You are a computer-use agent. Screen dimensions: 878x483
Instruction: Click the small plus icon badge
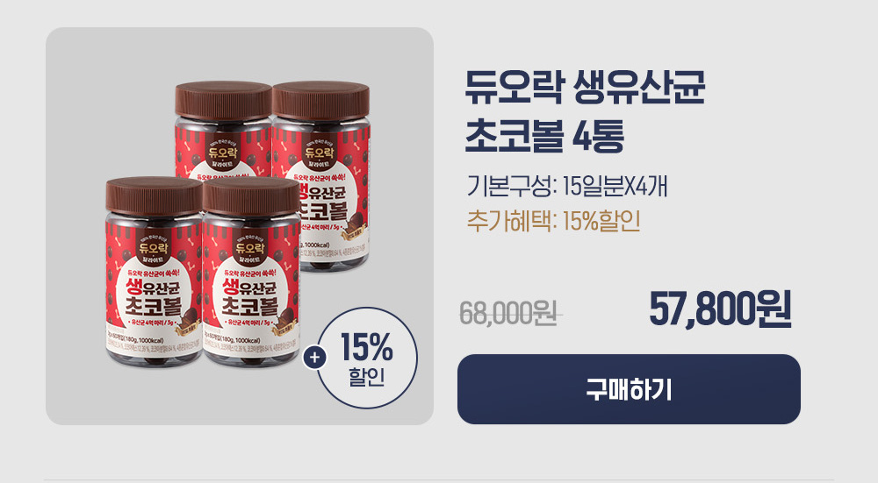pyautogui.click(x=314, y=358)
